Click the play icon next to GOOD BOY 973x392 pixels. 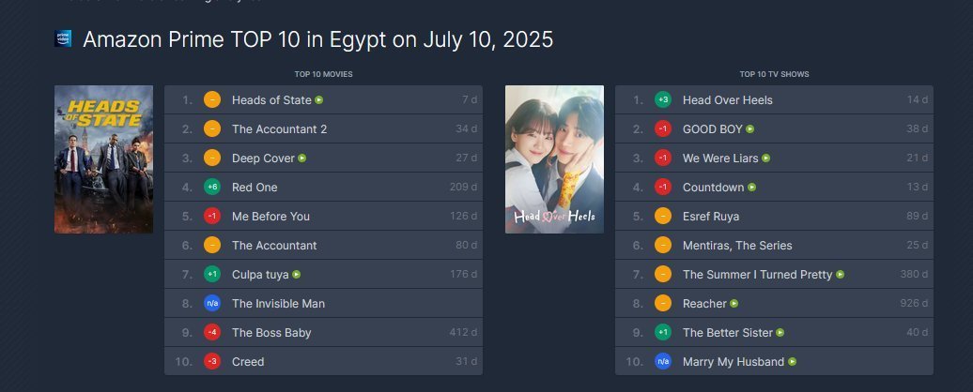[x=749, y=128]
